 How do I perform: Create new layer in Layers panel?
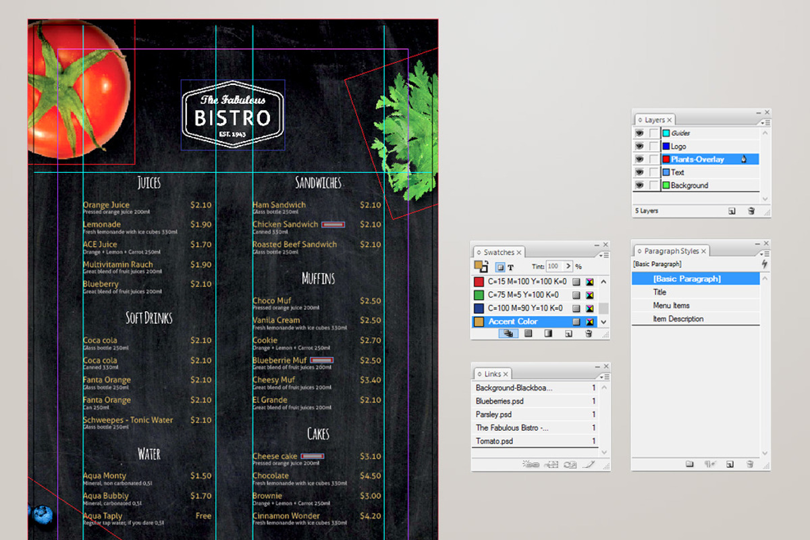pyautogui.click(x=732, y=211)
